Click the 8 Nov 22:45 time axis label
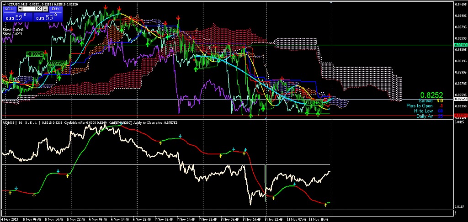Image resolution: width=468 pixels, height=222 pixels. click(273, 219)
